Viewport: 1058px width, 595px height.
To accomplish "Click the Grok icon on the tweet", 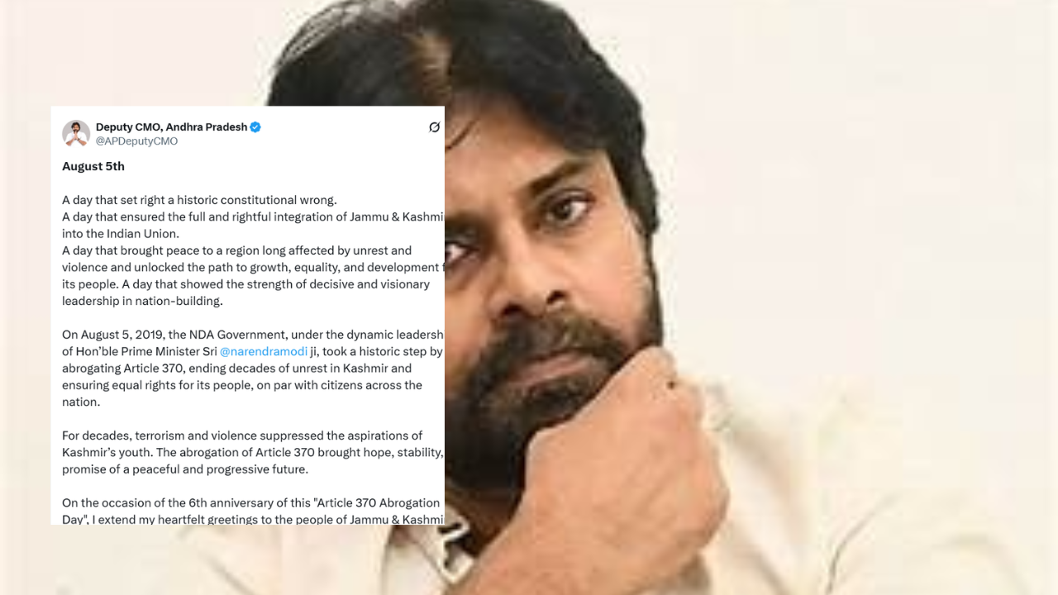I will [434, 127].
